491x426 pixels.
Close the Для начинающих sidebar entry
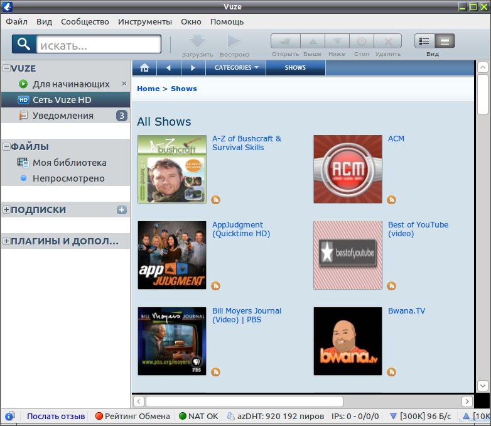(124, 84)
